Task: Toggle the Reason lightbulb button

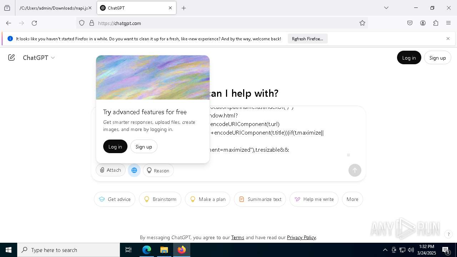Action: (x=158, y=170)
